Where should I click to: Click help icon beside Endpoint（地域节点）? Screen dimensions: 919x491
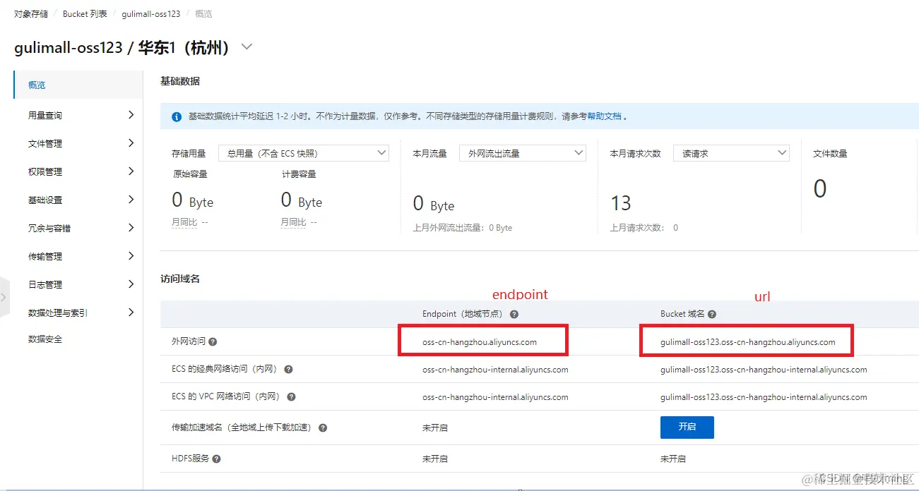point(514,314)
